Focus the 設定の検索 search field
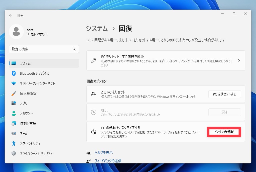The height and width of the screenshot is (172, 256). [x=44, y=49]
